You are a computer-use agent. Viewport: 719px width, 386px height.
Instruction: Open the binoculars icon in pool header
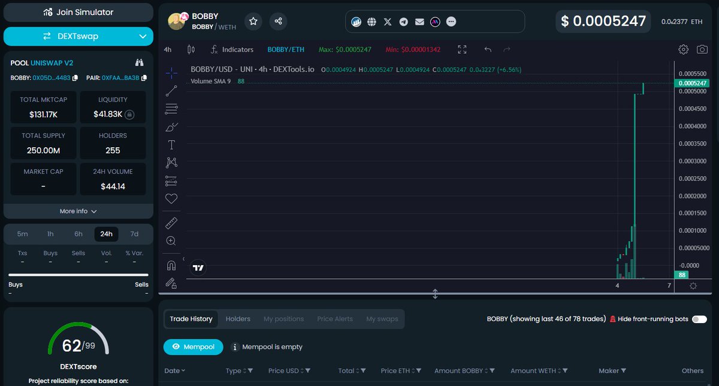click(140, 62)
